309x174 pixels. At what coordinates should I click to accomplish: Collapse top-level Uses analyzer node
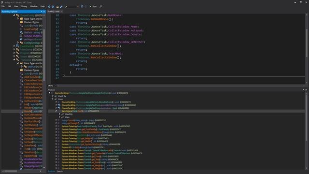pyautogui.click(x=53, y=99)
